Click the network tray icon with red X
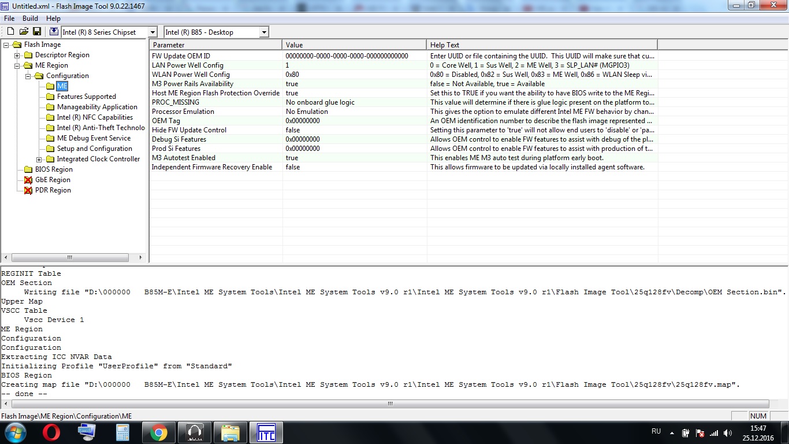 (699, 432)
